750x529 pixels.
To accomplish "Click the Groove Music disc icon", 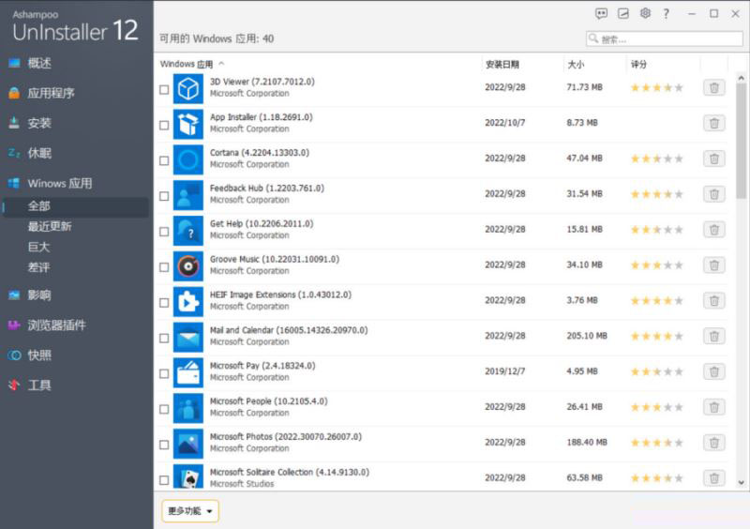I will pos(188,265).
